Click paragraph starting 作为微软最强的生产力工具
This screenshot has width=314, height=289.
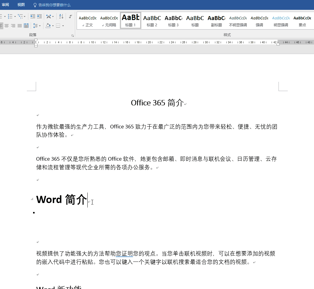coord(157,130)
